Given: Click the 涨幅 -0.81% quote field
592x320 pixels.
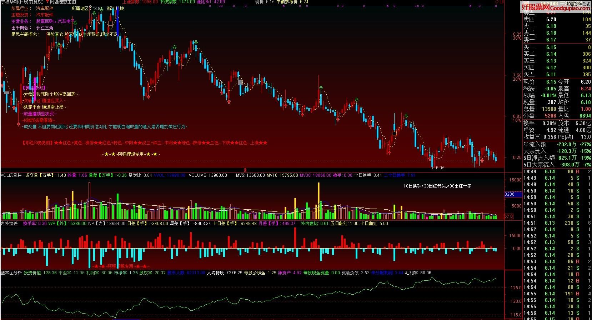Looking at the screenshot, I should pyautogui.click(x=540, y=96).
